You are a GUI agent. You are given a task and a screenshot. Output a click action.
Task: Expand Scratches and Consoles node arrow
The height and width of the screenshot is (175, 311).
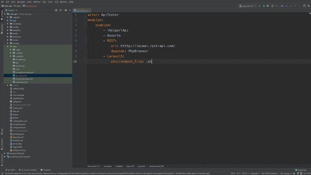pyautogui.click(x=5, y=157)
